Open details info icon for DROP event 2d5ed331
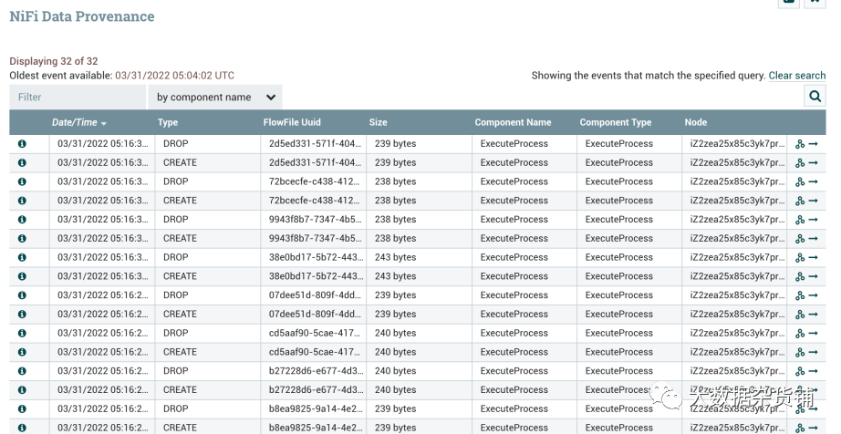The image size is (841, 434). [22, 144]
